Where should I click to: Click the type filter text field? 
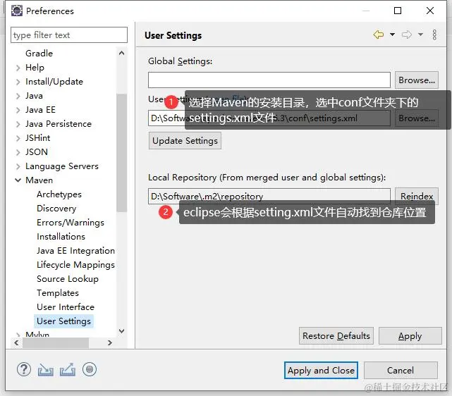point(69,35)
